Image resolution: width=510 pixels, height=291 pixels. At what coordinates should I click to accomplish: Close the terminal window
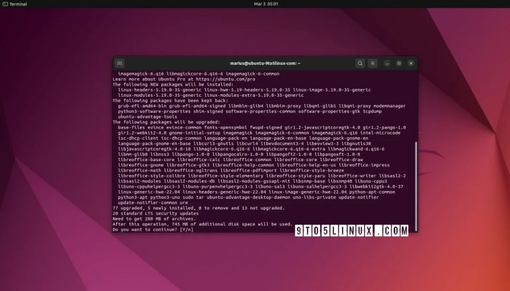411,64
